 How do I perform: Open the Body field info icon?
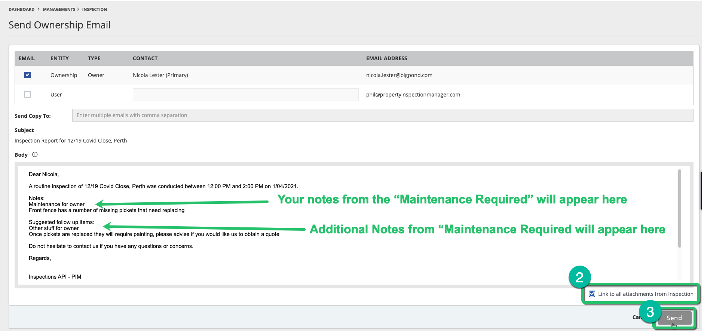click(35, 154)
